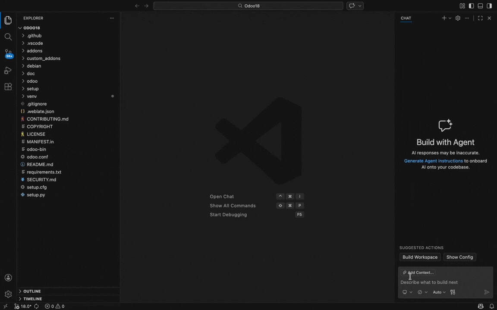
Task: Maximize the chat panel
Action: 480,18
